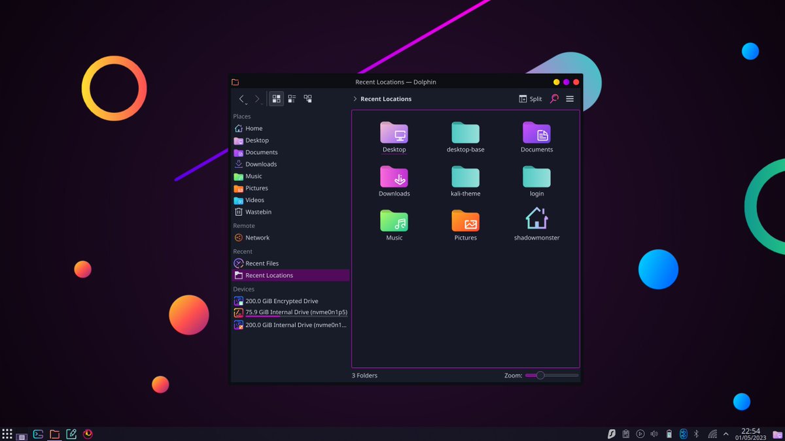785x441 pixels.
Task: Launch the Firefox browser from the taskbar
Action: tap(88, 434)
